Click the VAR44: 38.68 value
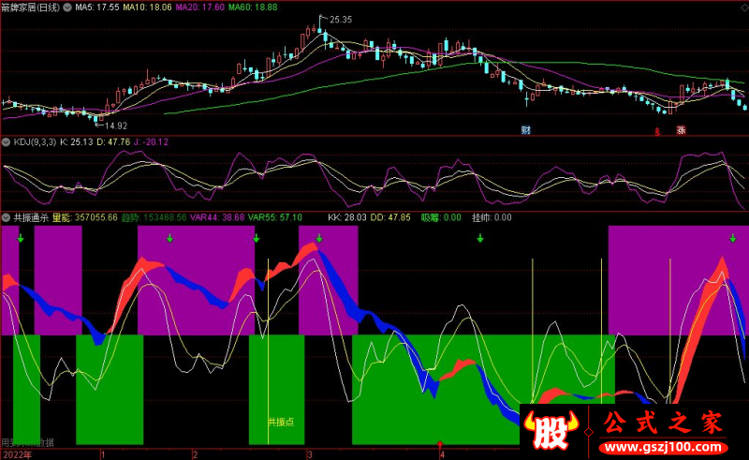749x460 pixels. [217, 217]
